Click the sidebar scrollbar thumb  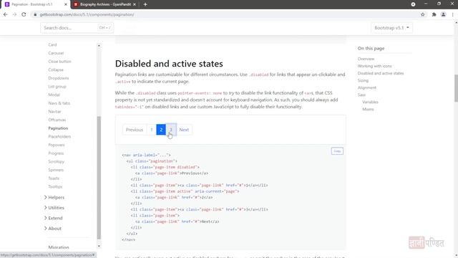click(x=99, y=178)
